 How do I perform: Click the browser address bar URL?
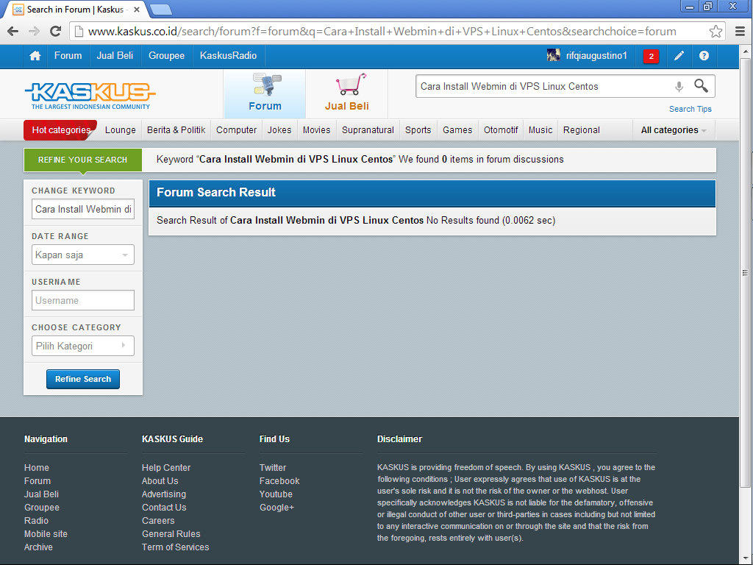[382, 32]
